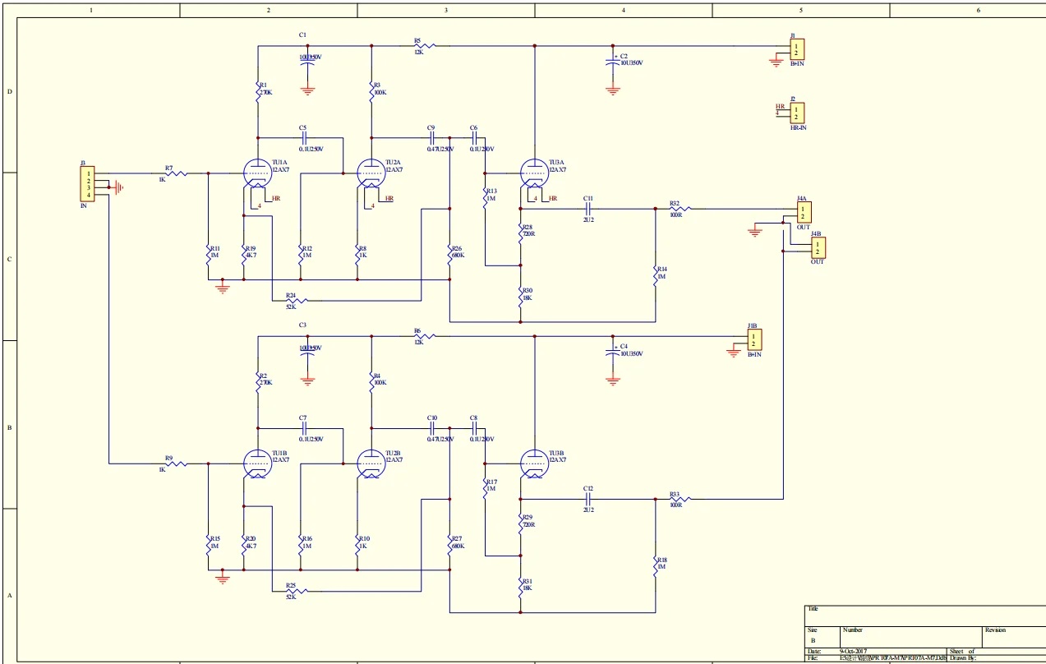
Task: Select the TU2B 12AX7 tube symbol
Action: click(371, 464)
